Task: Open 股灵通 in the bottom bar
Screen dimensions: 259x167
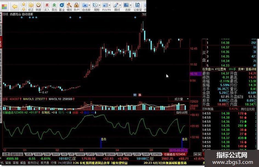Action: [45, 163]
